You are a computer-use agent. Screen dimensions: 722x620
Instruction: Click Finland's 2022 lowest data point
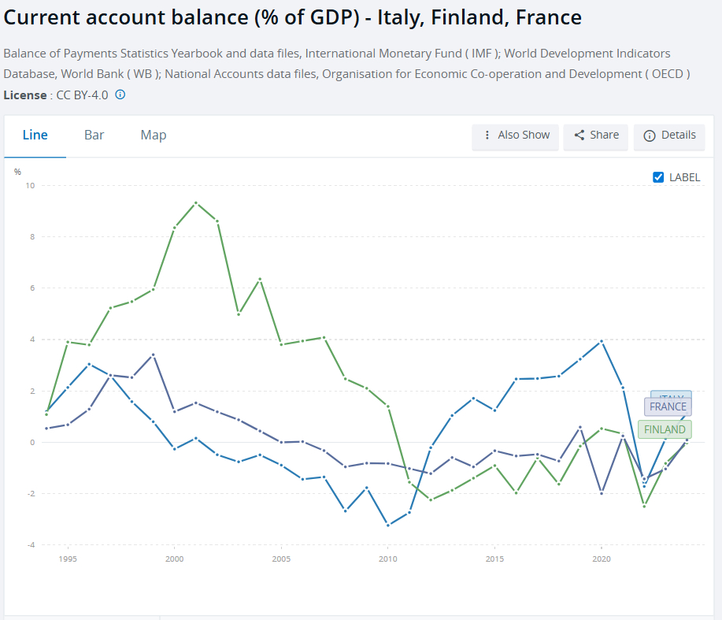[644, 506]
